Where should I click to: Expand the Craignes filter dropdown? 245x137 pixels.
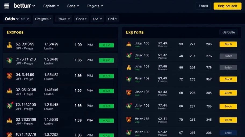click(43, 19)
